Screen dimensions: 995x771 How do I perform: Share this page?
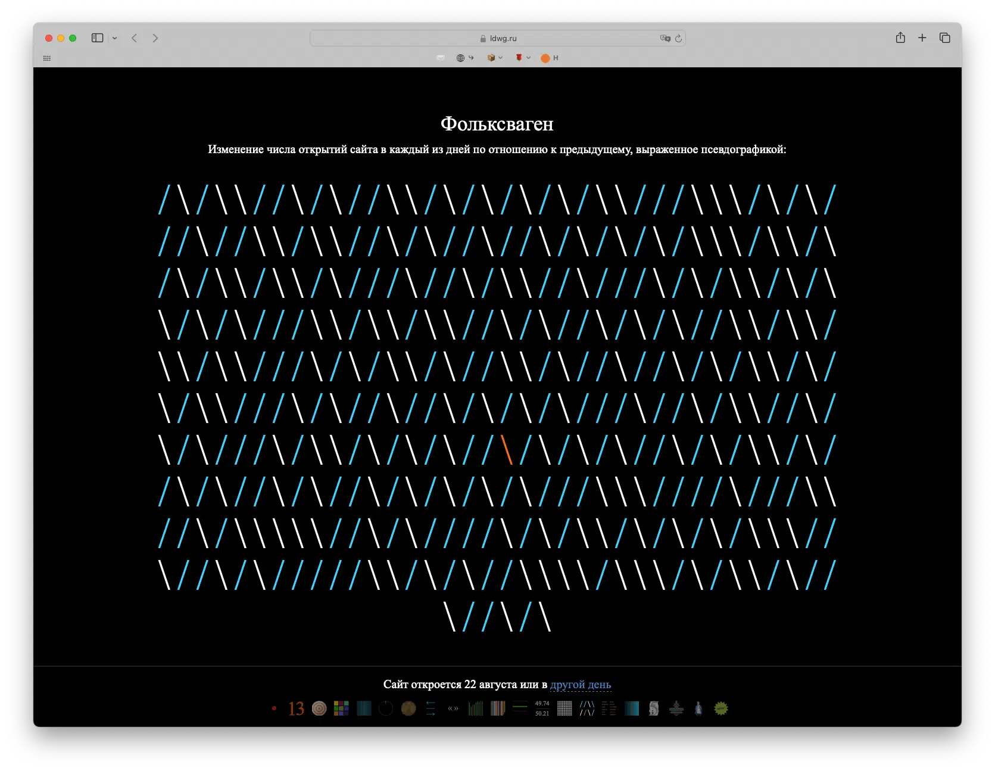900,38
